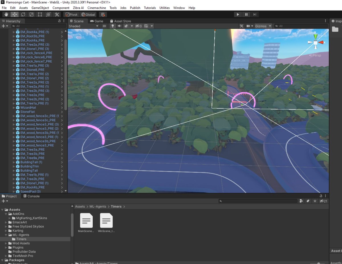The width and height of the screenshot is (342, 264).
Task: Click the scene orientation gizmo green Y axis
Action: [315, 36]
